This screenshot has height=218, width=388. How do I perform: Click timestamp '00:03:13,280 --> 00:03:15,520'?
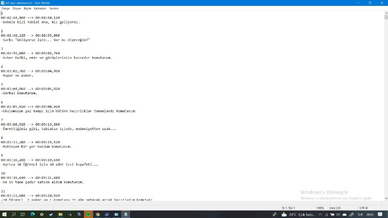pos(30,142)
